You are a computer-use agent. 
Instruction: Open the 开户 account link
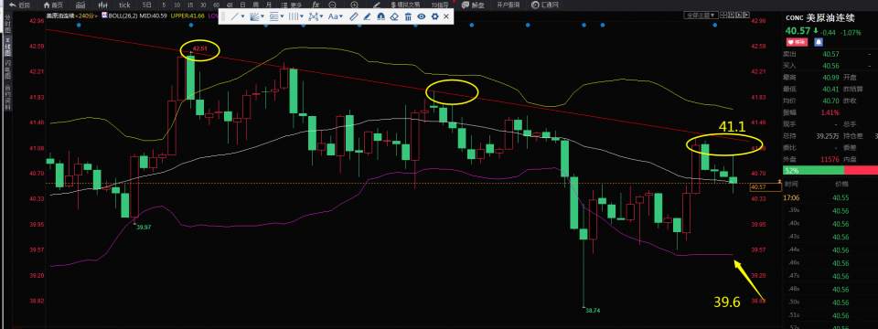[x=508, y=5]
